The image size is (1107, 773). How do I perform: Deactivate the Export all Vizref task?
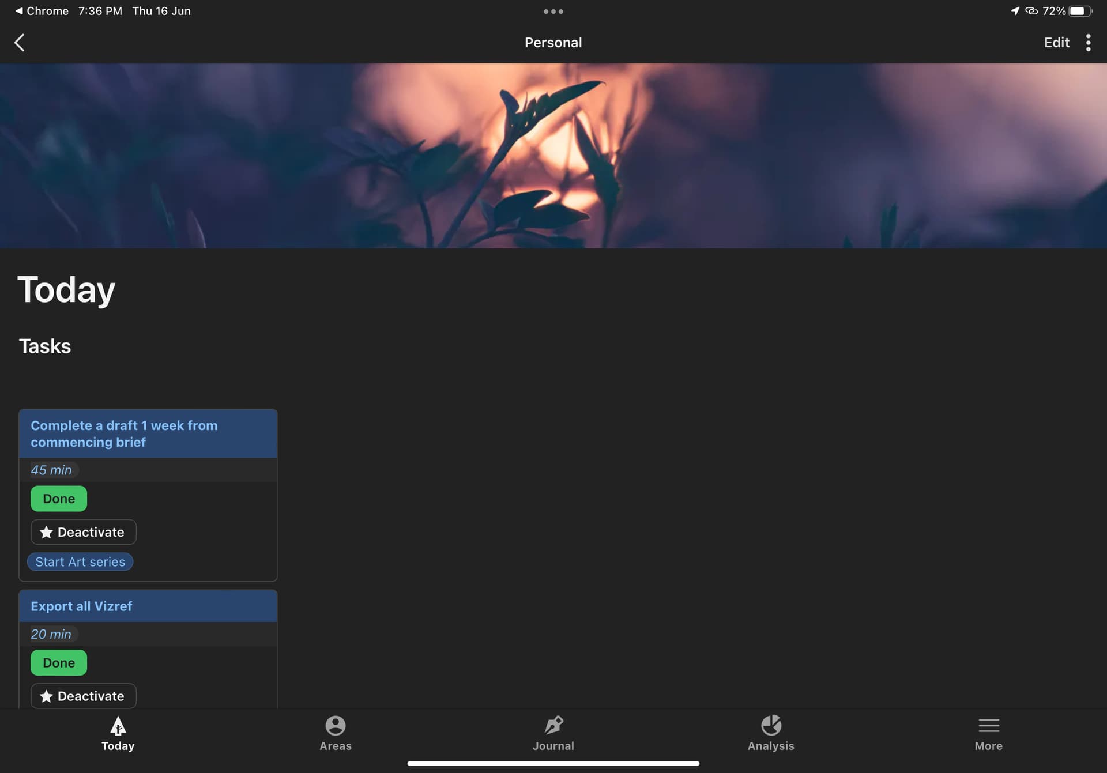coord(83,696)
